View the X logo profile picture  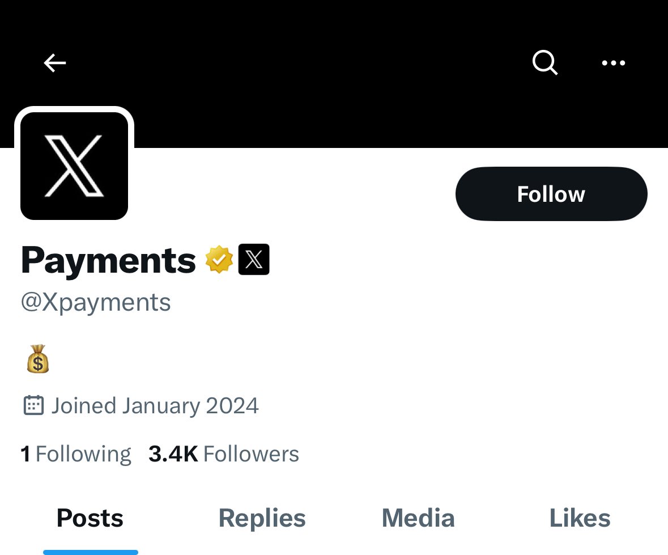[x=74, y=166]
